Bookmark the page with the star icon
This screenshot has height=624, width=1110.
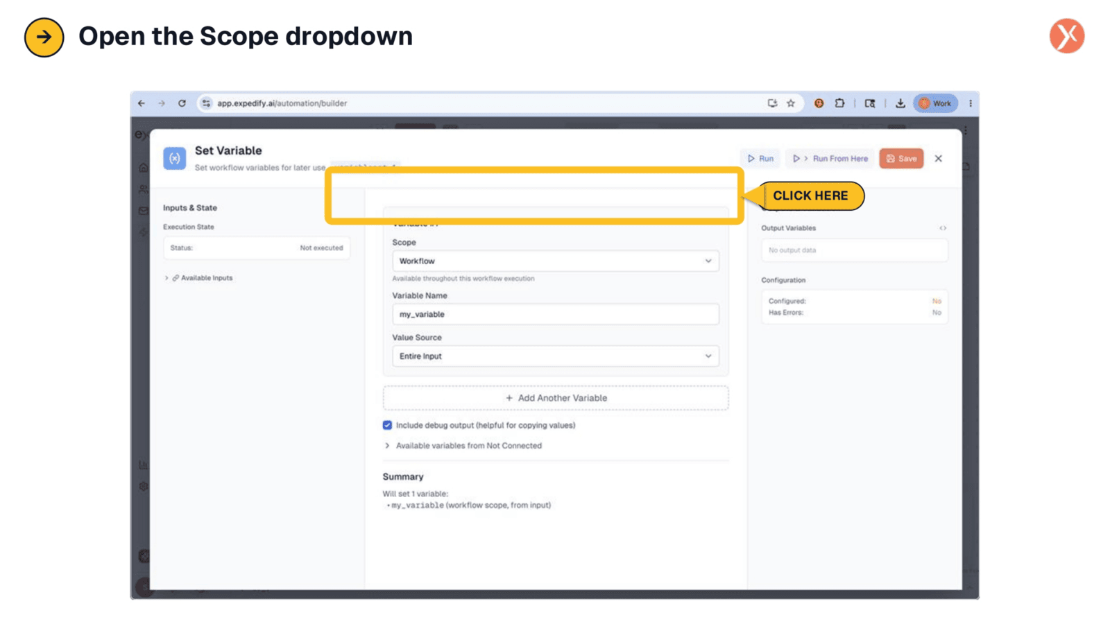[x=791, y=103]
